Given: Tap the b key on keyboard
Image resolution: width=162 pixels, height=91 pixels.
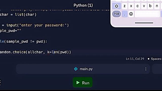Looking at the screenshot, I should (x=150, y=6).
